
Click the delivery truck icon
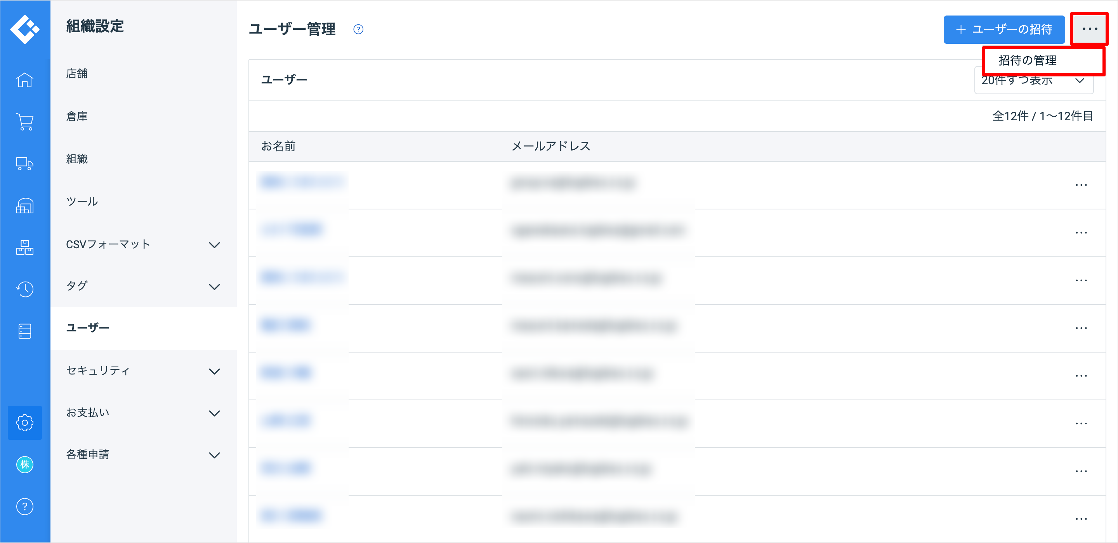coord(25,164)
